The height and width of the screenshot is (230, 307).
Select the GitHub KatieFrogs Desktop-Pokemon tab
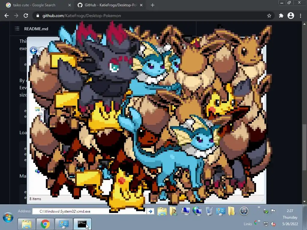[110, 5]
